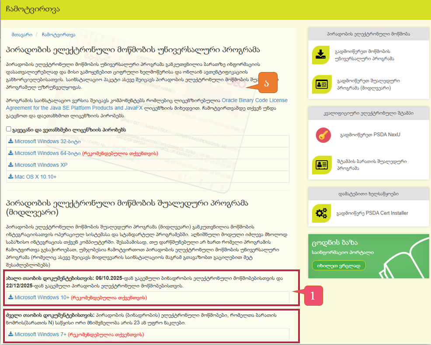Download middleware for Microsoft Windows 7+
Image resolution: width=431 pixels, height=345 pixels.
tap(40, 335)
